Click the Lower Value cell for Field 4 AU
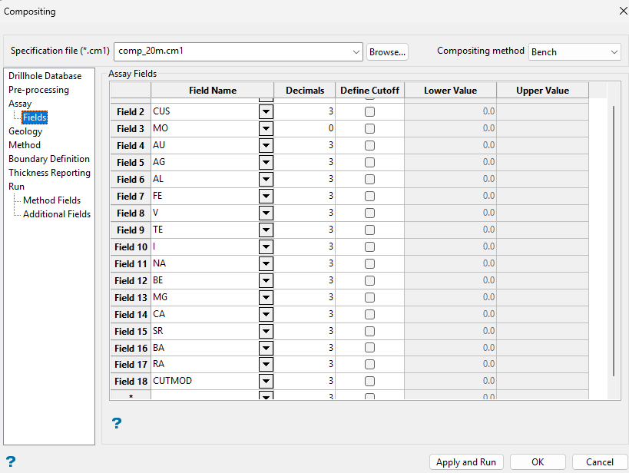The width and height of the screenshot is (629, 473). point(450,145)
